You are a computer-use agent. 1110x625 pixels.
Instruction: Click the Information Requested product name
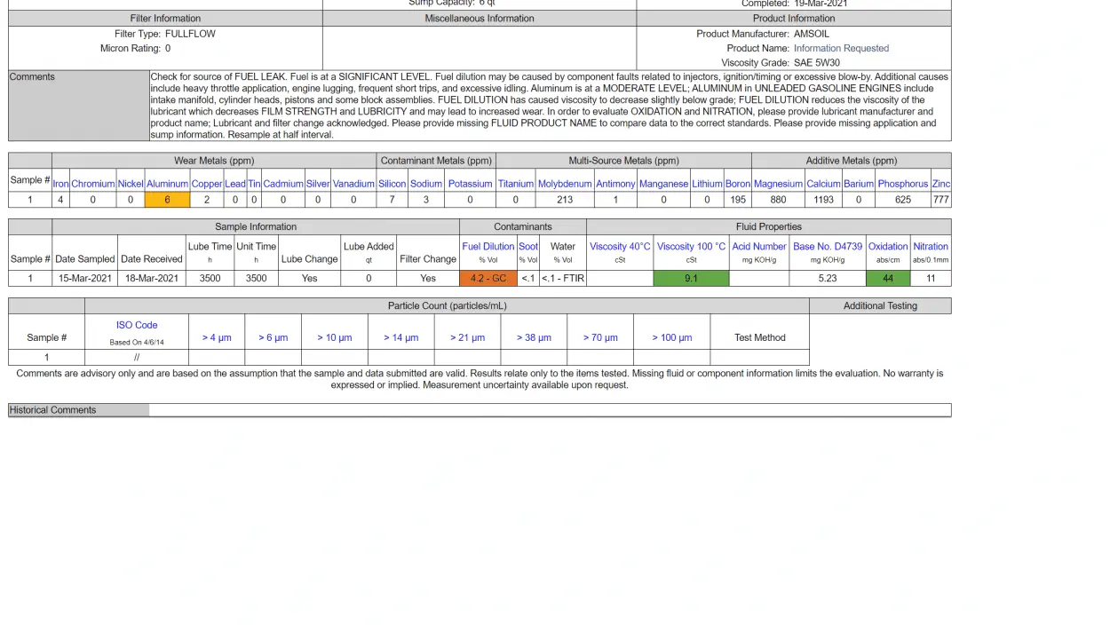(841, 49)
